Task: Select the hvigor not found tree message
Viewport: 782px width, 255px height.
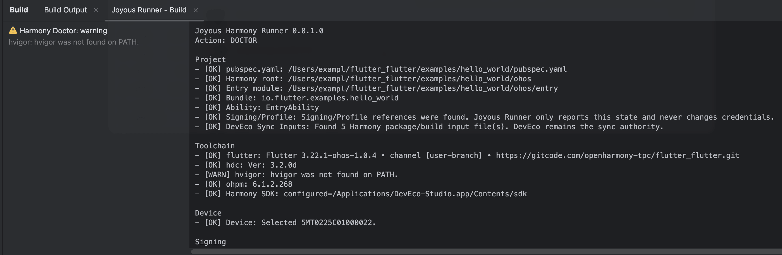Action: [74, 42]
